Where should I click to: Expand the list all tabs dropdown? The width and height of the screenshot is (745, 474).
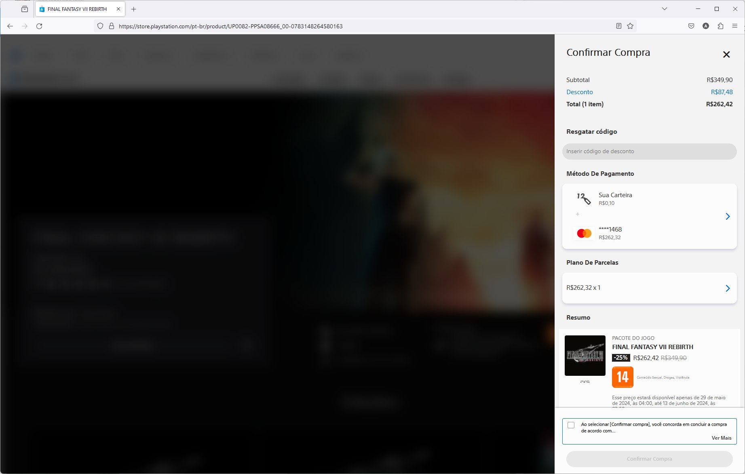[664, 9]
